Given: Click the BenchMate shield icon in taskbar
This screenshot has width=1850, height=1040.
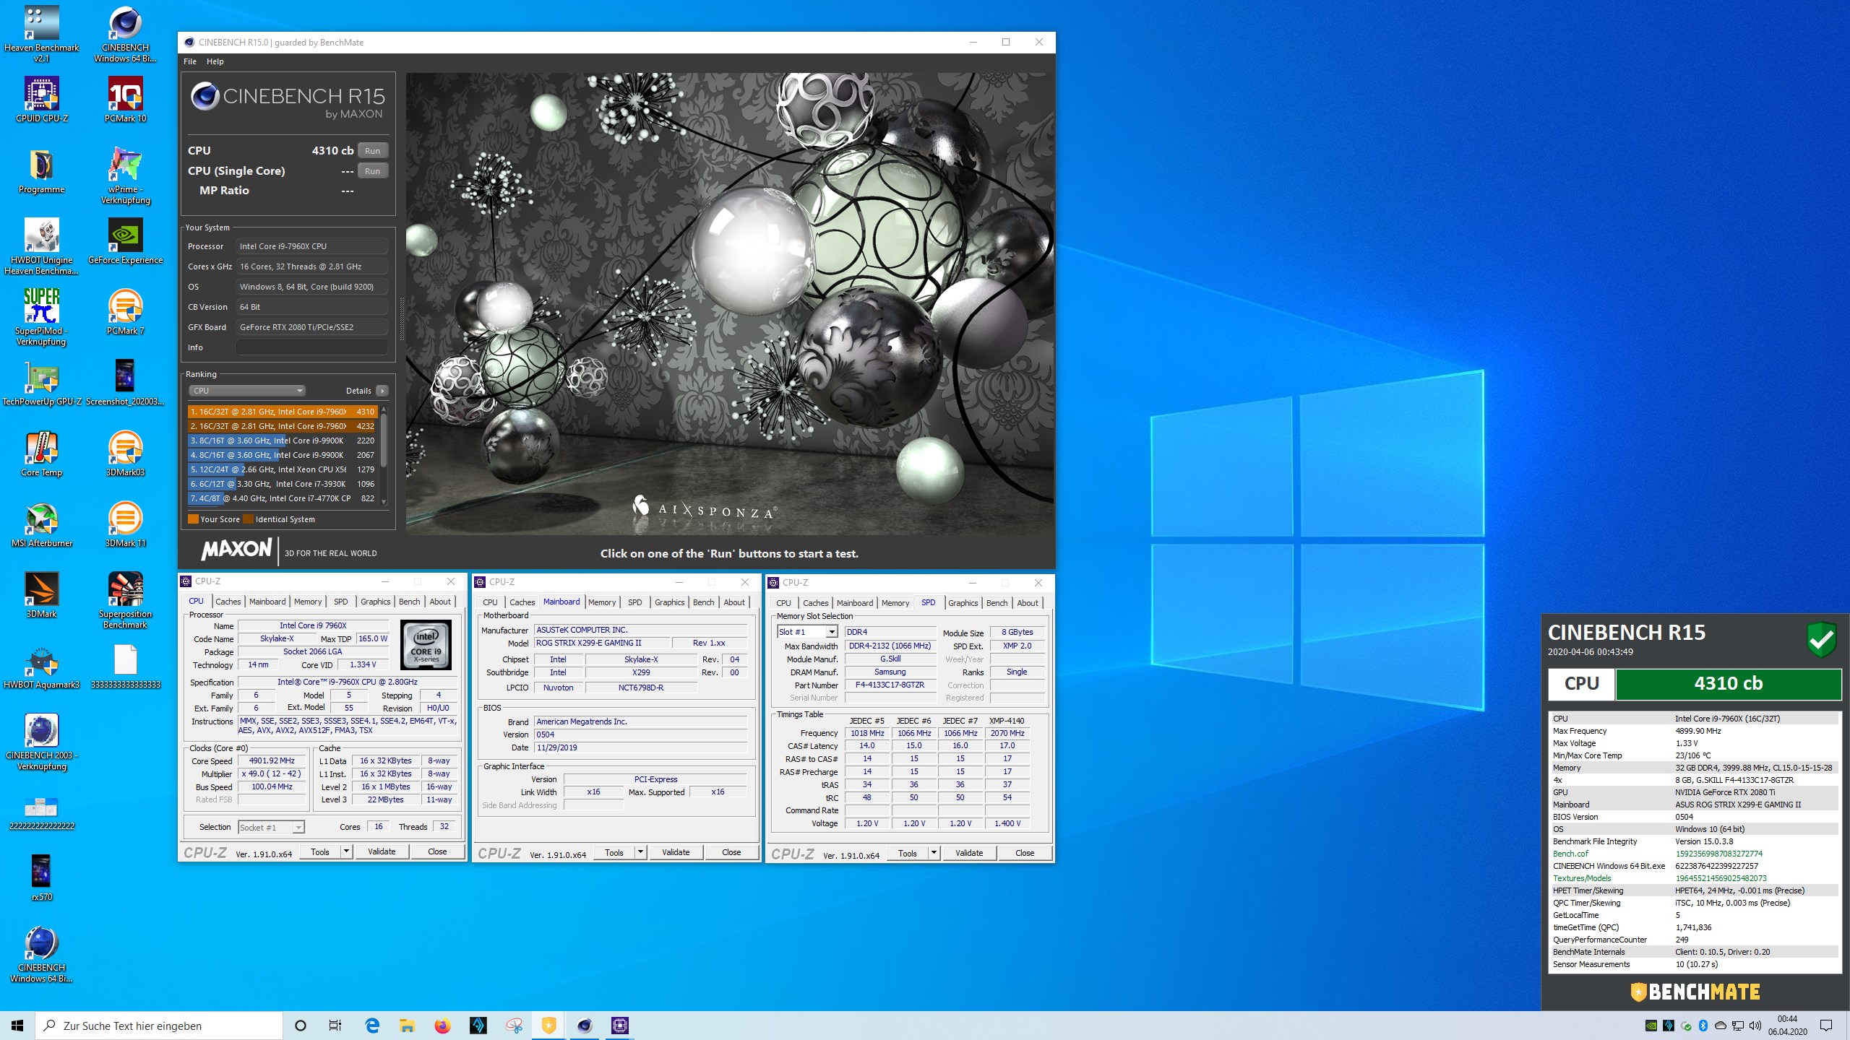Looking at the screenshot, I should click(x=549, y=1026).
